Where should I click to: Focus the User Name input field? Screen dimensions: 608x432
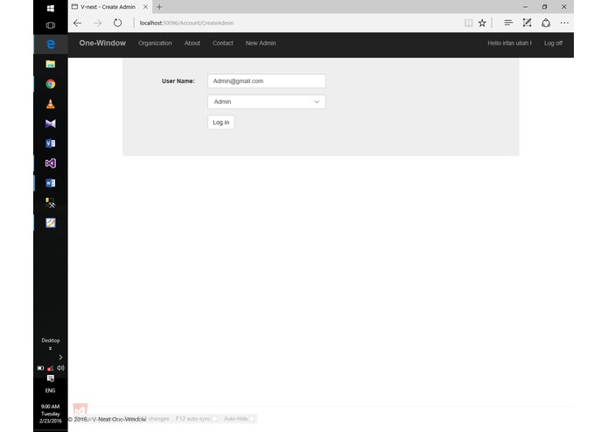267,81
